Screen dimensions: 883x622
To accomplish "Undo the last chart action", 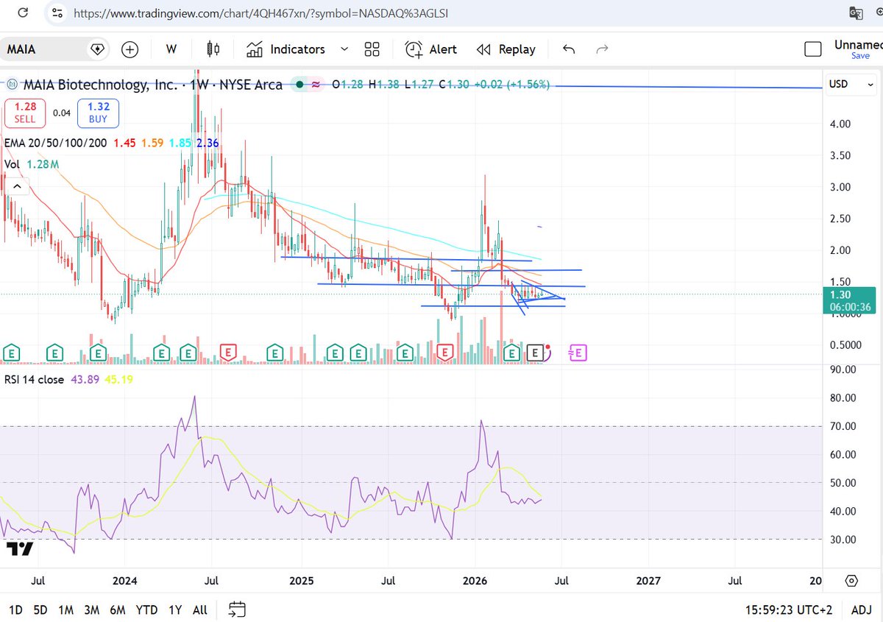I will 569,49.
